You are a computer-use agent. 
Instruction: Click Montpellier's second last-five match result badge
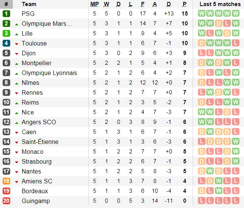point(210,63)
